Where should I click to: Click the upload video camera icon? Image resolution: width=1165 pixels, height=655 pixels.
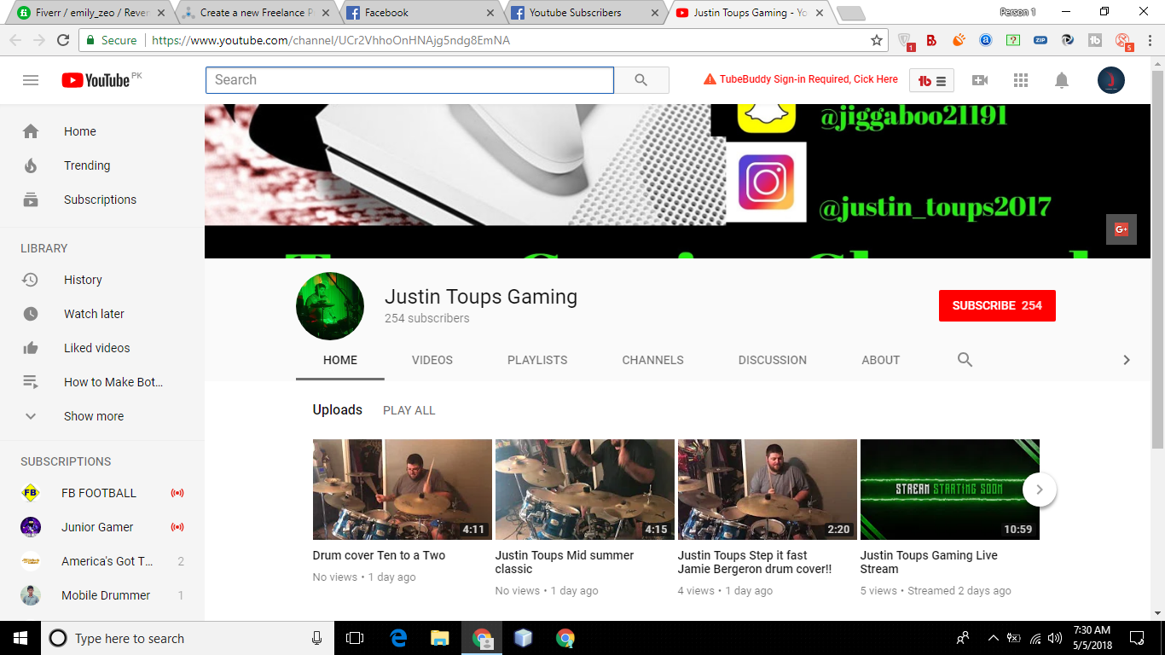pos(980,80)
